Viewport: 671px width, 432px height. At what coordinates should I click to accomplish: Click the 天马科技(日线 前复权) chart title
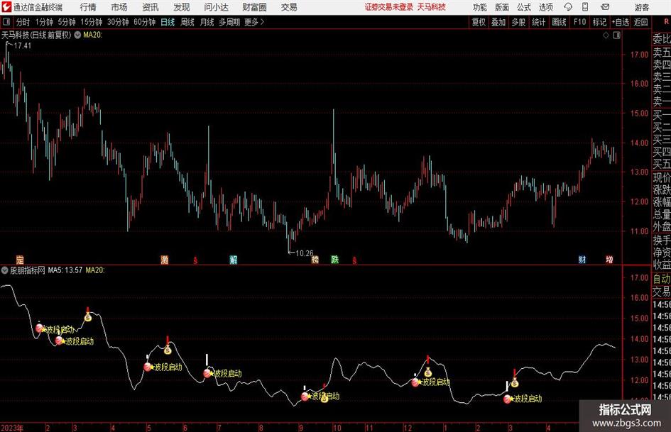pos(36,35)
